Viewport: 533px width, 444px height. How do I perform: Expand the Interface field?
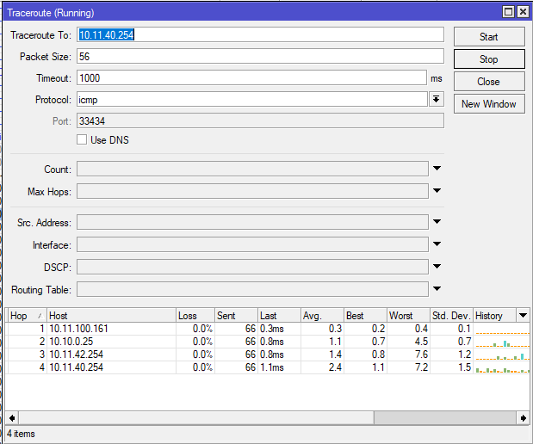pyautogui.click(x=437, y=244)
